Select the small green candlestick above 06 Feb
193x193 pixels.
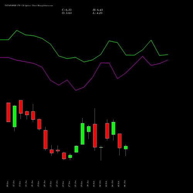click(x=126, y=147)
